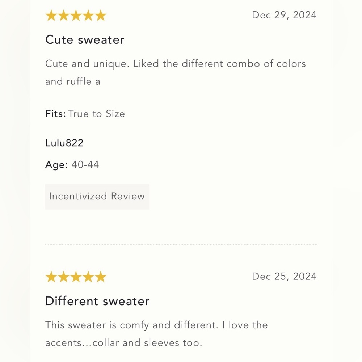
Task: Click the truncated review text ending in 'ruffle a'
Action: (x=175, y=72)
